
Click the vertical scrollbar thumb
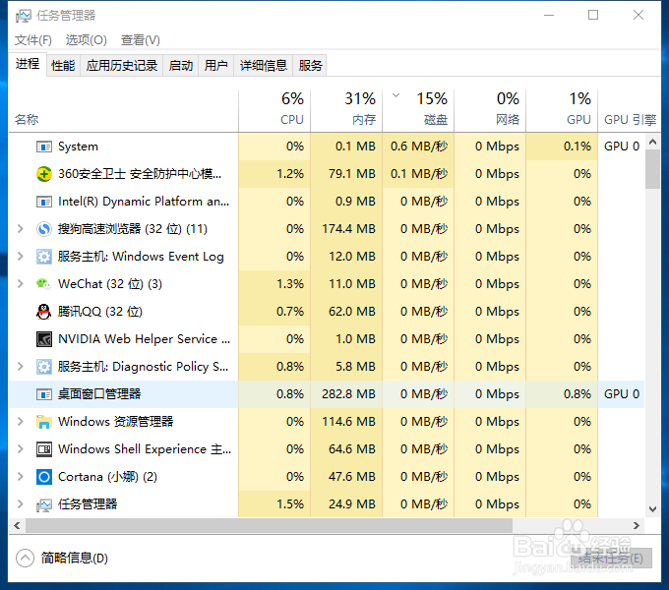(x=652, y=169)
